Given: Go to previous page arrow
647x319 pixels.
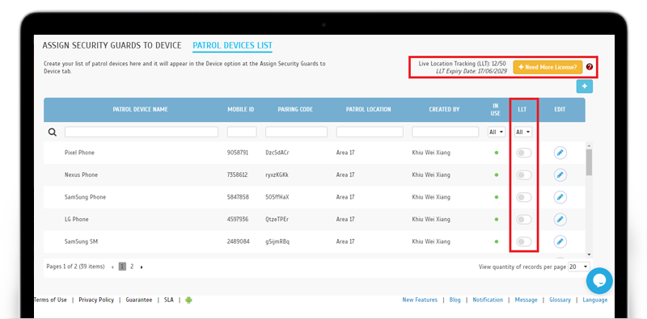Looking at the screenshot, I should coord(112,267).
